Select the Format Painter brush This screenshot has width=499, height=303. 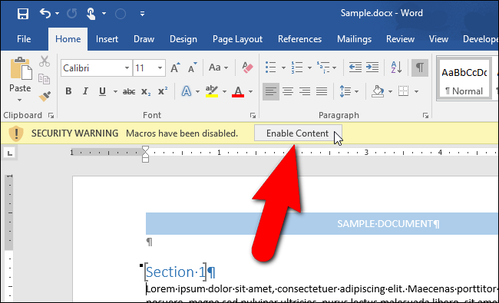pos(45,96)
